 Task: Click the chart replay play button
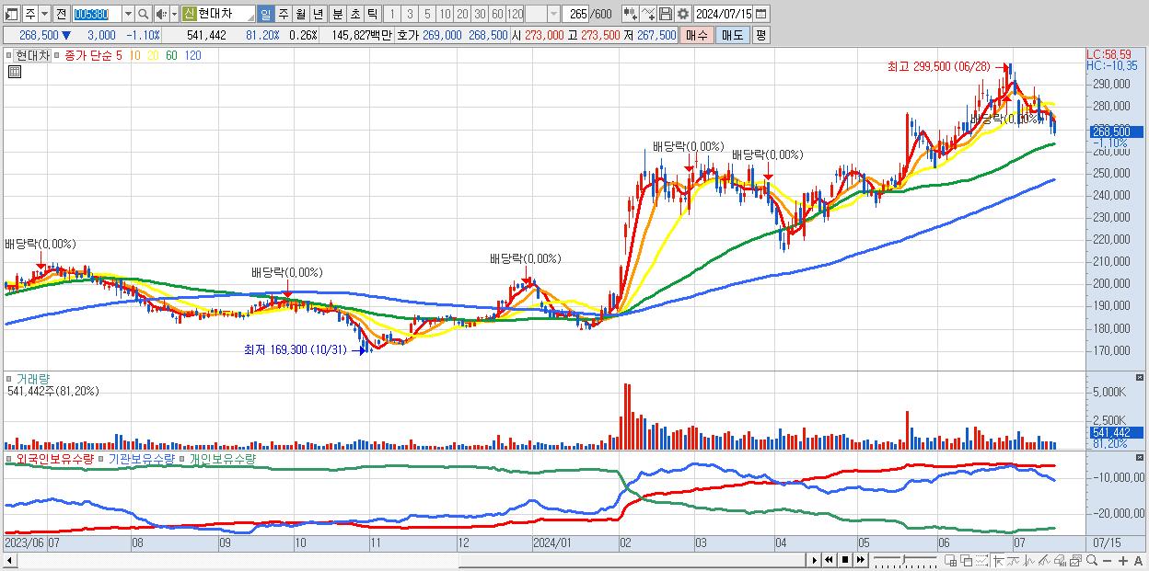815,559
